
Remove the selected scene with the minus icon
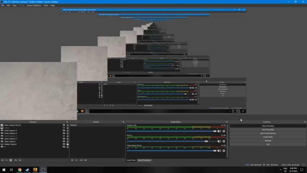(x=76, y=160)
